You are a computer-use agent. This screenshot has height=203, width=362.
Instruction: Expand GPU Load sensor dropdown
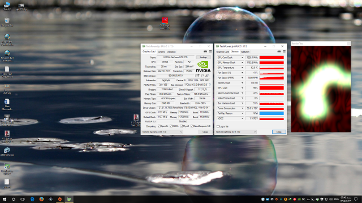[x=242, y=88]
